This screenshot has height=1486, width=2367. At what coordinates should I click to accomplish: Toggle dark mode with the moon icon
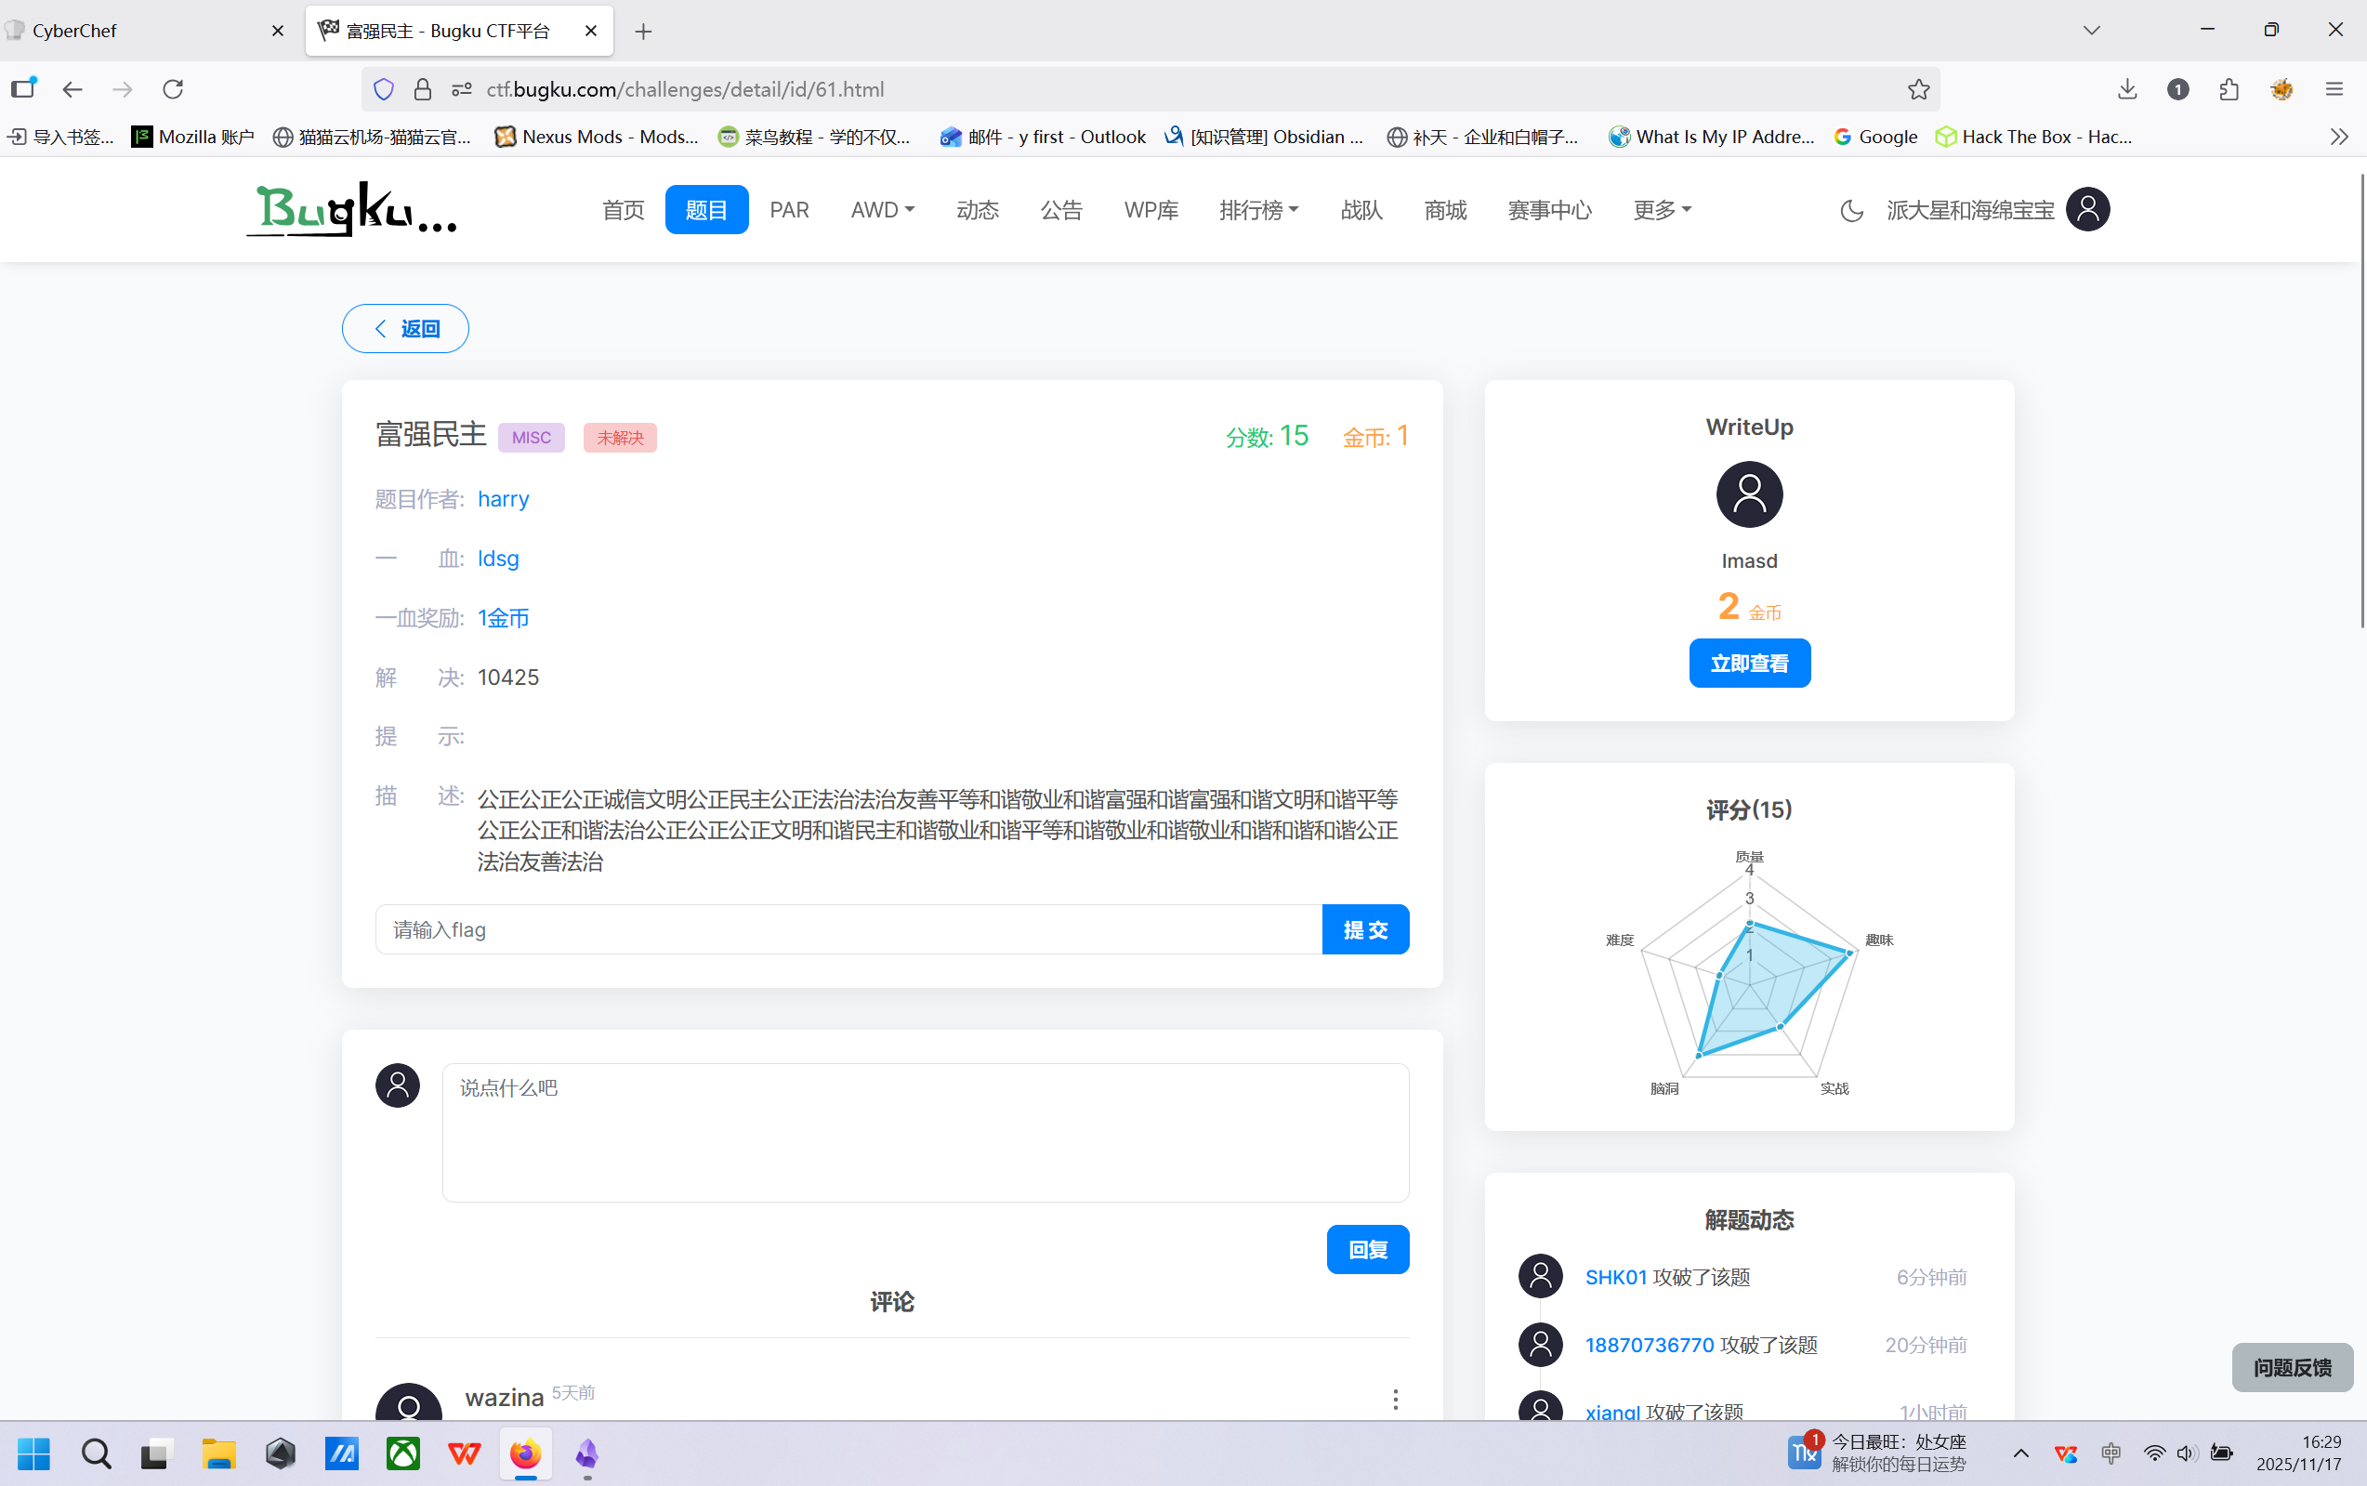[x=1850, y=209]
